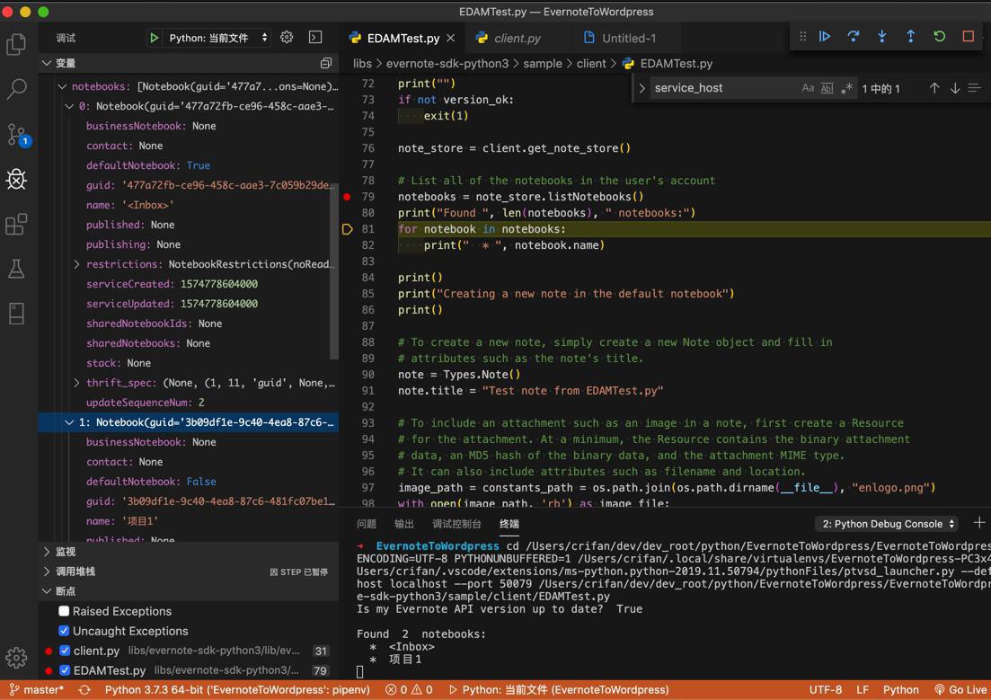The height and width of the screenshot is (700, 991).
Task: Open the Extensions view
Action: (x=16, y=224)
